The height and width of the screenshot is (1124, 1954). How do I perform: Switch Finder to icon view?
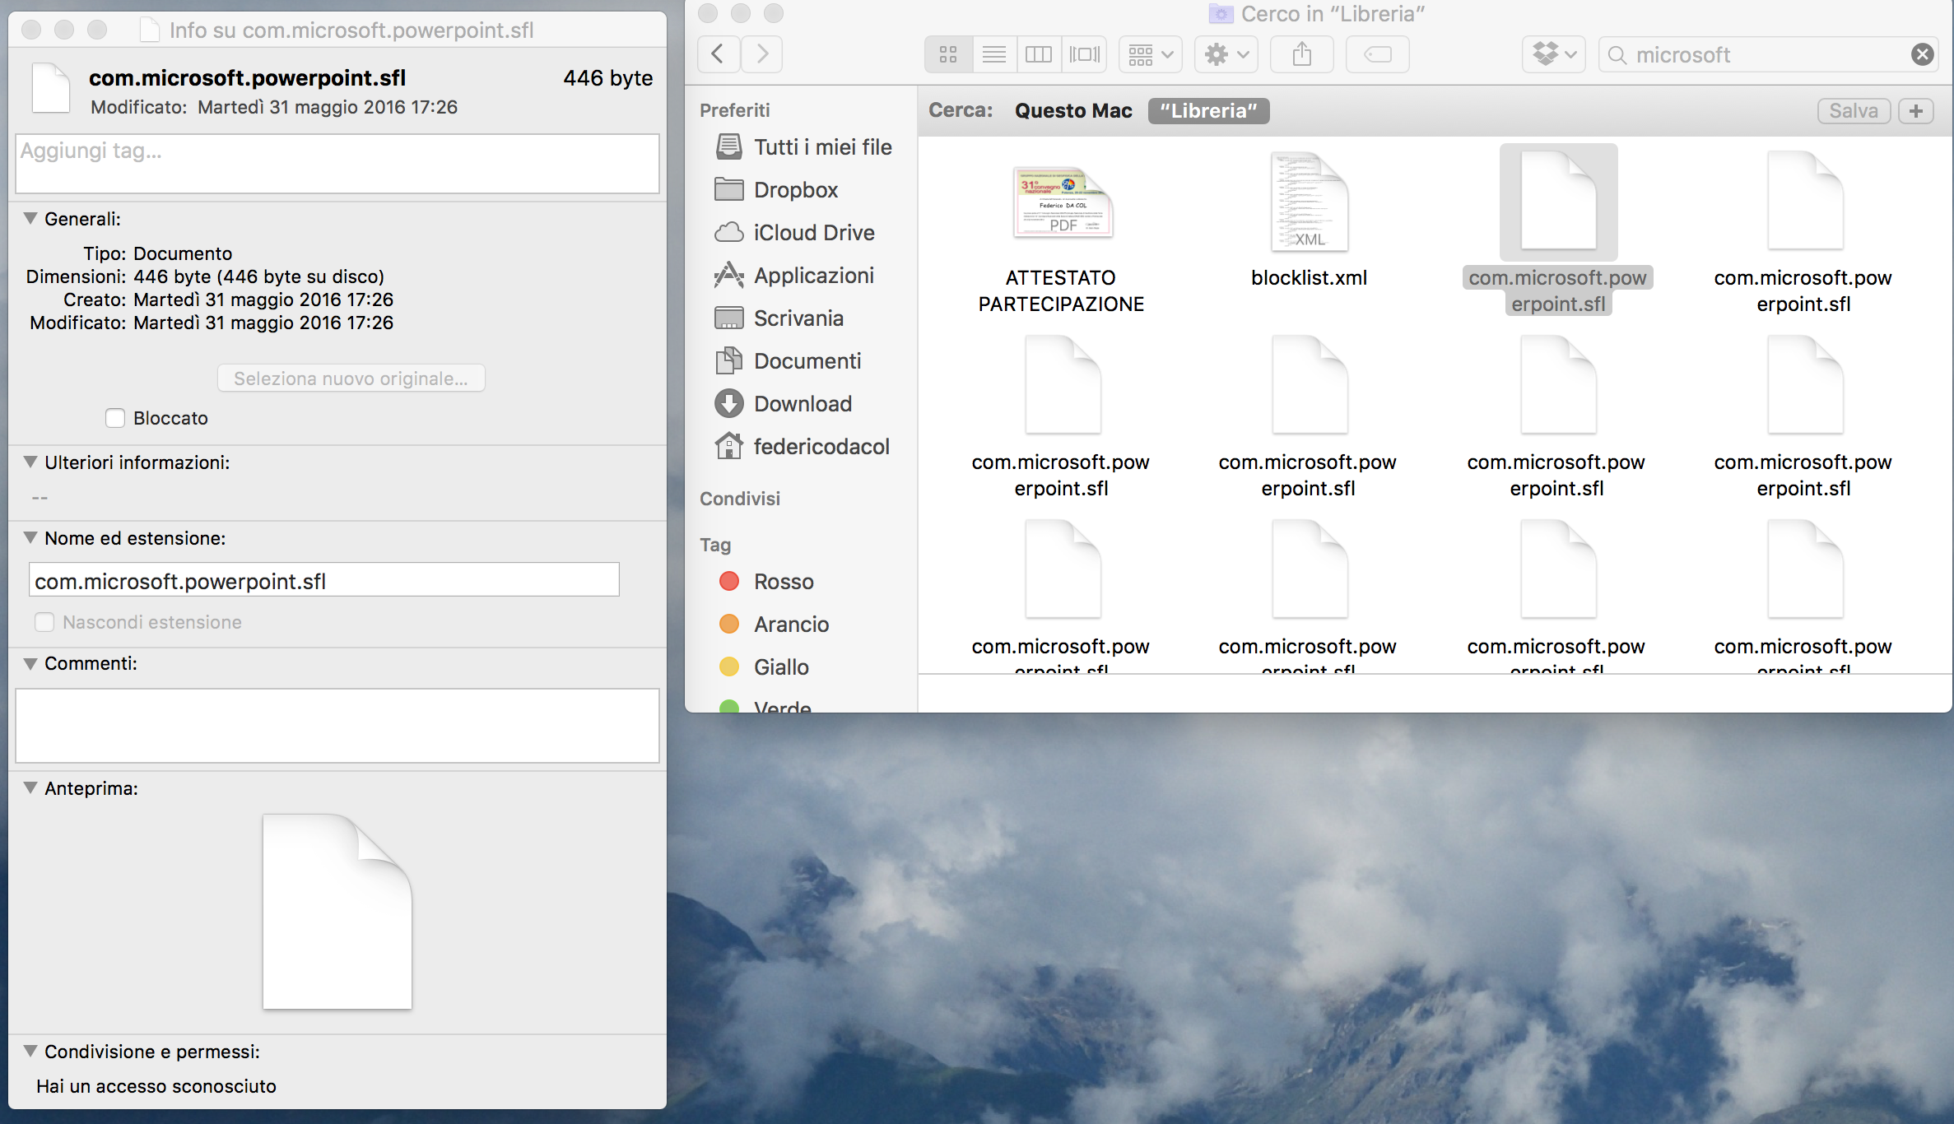pyautogui.click(x=948, y=54)
